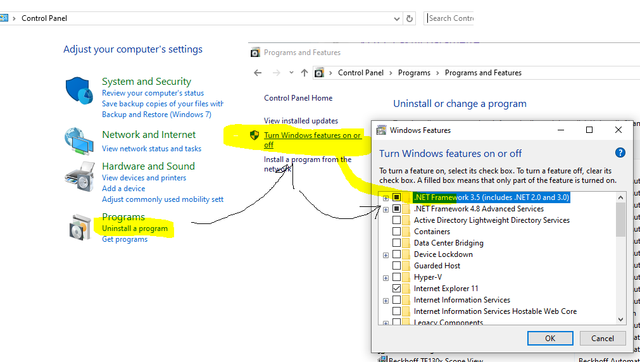Click the Windows Features help question icon
640x362 pixels.
(x=620, y=153)
